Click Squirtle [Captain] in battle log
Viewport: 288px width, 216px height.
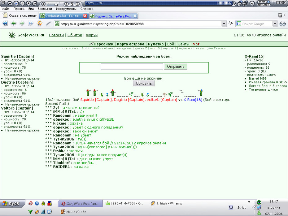coord(96,100)
